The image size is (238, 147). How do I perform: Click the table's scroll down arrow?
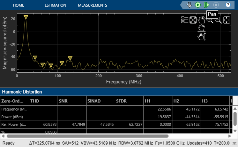pos(235,131)
